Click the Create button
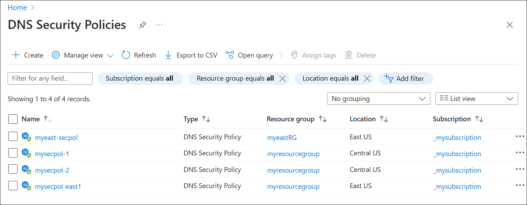The width and height of the screenshot is (527, 205). [x=27, y=55]
